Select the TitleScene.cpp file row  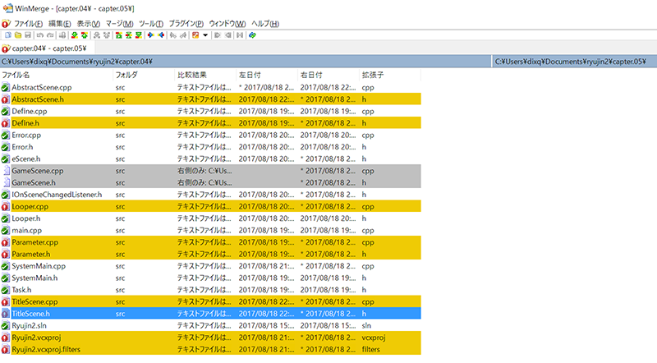pyautogui.click(x=210, y=301)
